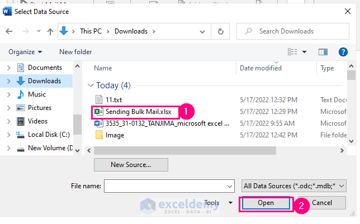Image resolution: width=360 pixels, height=224 pixels.
Task: Select the Sending Bulk Mail.xlsx file
Action: click(138, 111)
